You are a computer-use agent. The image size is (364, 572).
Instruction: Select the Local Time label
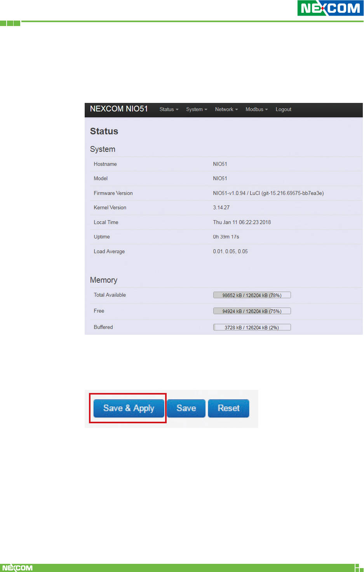[106, 223]
